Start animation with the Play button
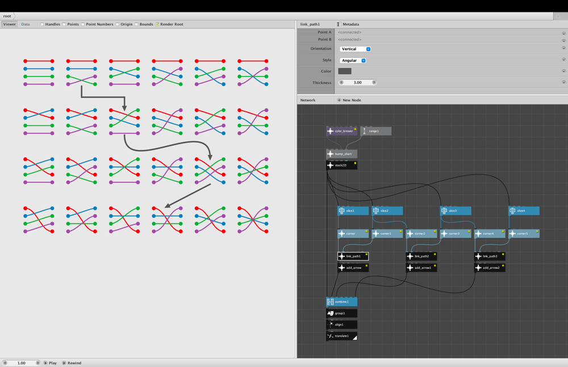 (x=51, y=363)
